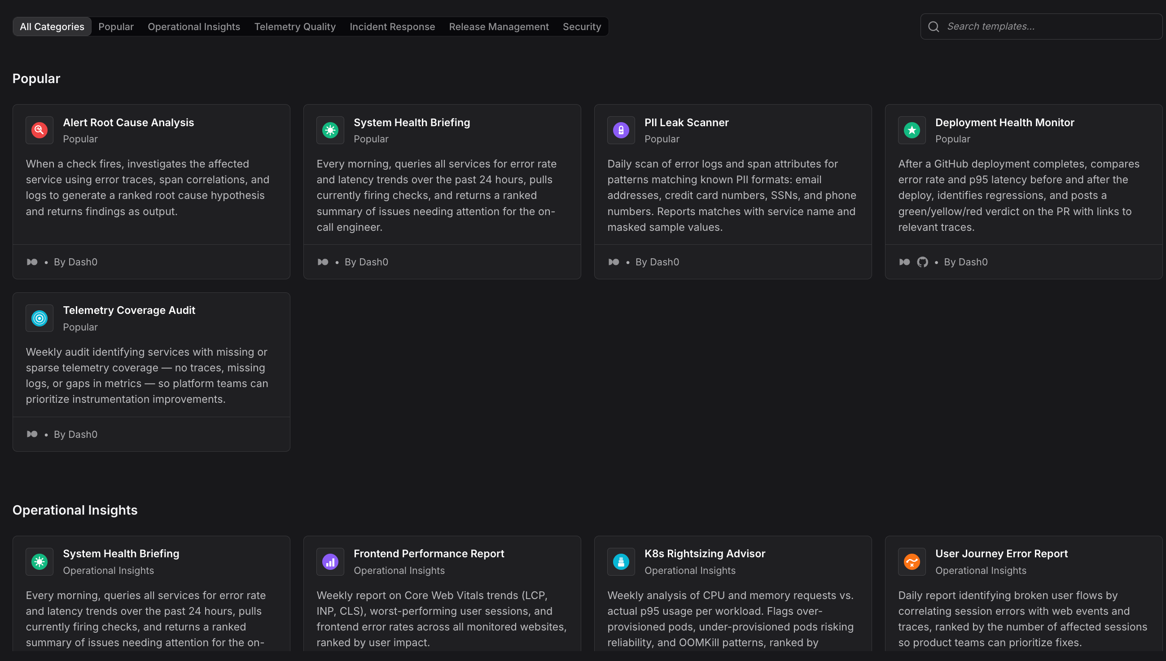1166x661 pixels.
Task: Click the blue K8s Rightsizing Advisor icon
Action: tap(621, 562)
